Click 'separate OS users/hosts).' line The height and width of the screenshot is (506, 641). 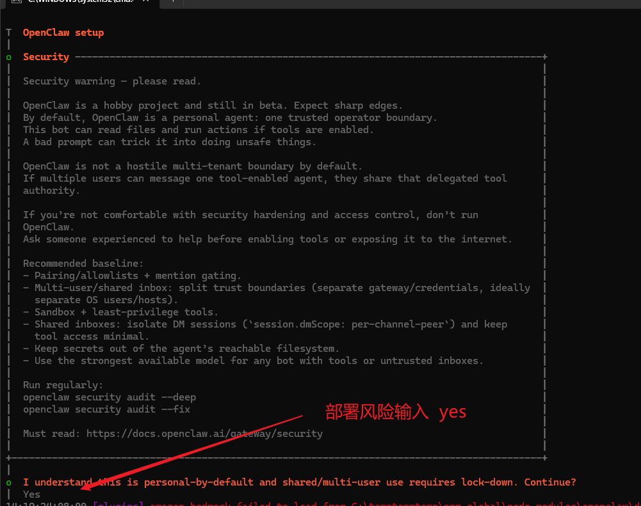pyautogui.click(x=106, y=300)
